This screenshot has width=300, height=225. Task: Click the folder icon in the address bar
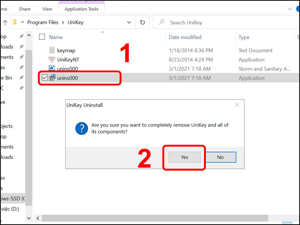click(15, 22)
